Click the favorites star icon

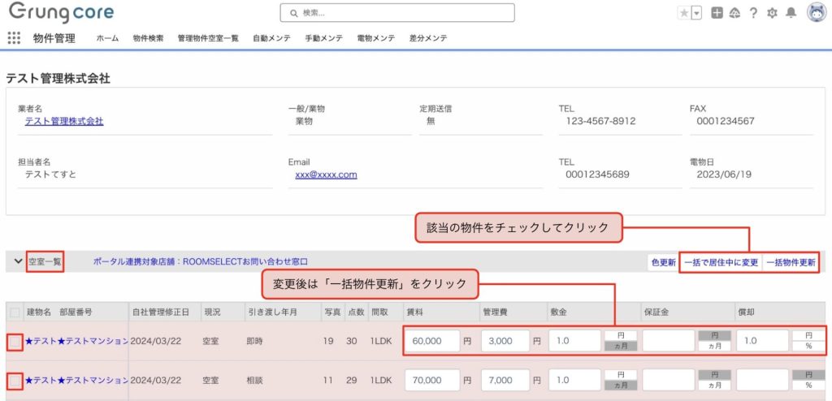pyautogui.click(x=684, y=13)
